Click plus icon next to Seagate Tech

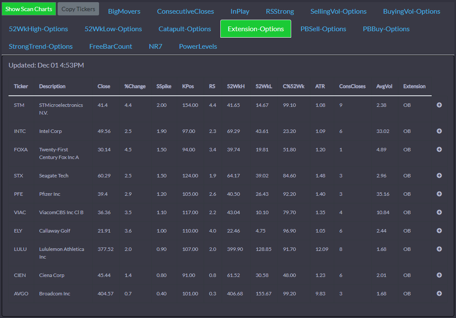[439, 176]
